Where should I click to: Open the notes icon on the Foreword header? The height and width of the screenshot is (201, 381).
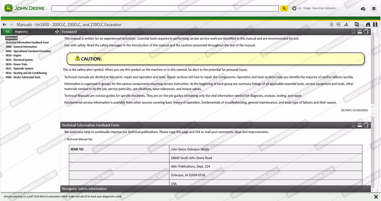(x=366, y=32)
